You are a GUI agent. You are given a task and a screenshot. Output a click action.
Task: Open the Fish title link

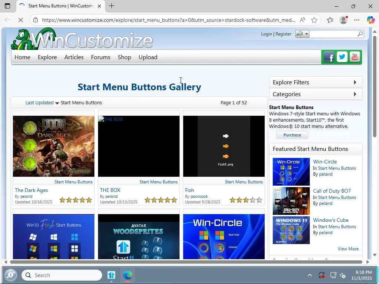click(189, 190)
